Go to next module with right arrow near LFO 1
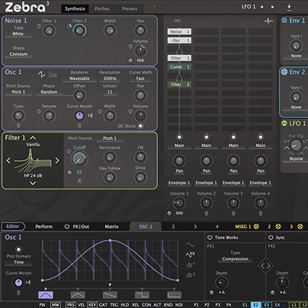The width and height of the screenshot is (308, 308). pyautogui.click(x=272, y=7)
